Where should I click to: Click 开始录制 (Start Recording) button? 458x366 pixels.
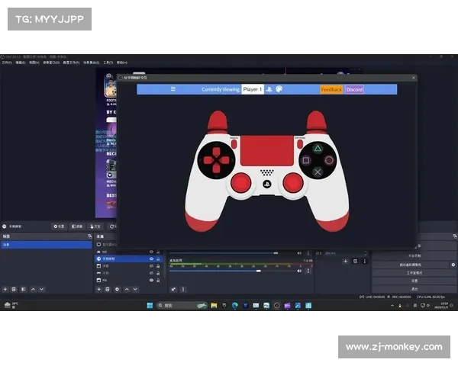[414, 255]
